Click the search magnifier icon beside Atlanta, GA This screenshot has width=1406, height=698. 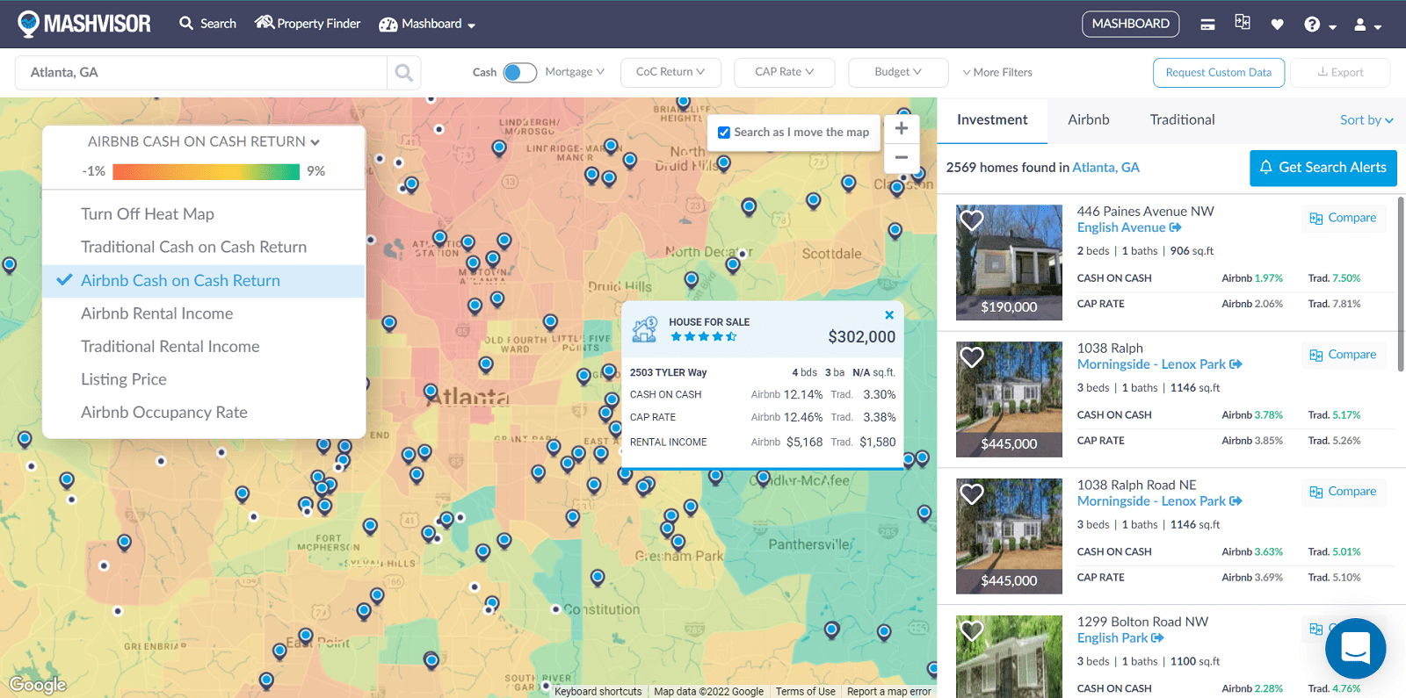tap(403, 73)
